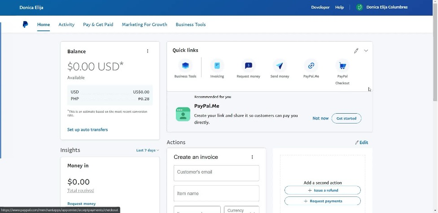Open the Pay & Get Paid menu
438x213 pixels.
pyautogui.click(x=98, y=25)
